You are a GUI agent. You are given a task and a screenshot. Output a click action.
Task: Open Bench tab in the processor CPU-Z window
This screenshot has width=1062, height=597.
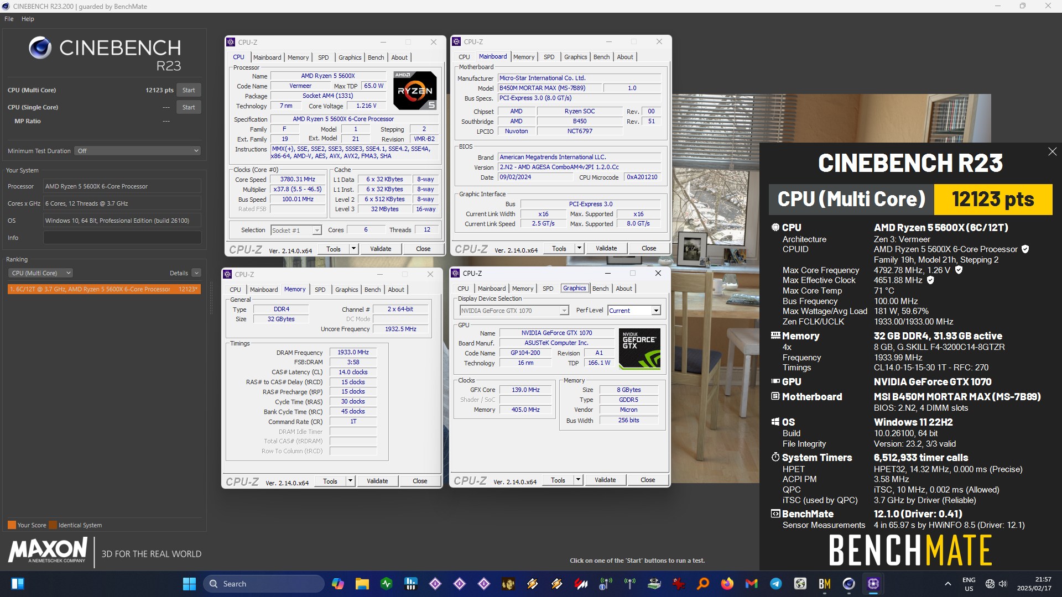376,57
